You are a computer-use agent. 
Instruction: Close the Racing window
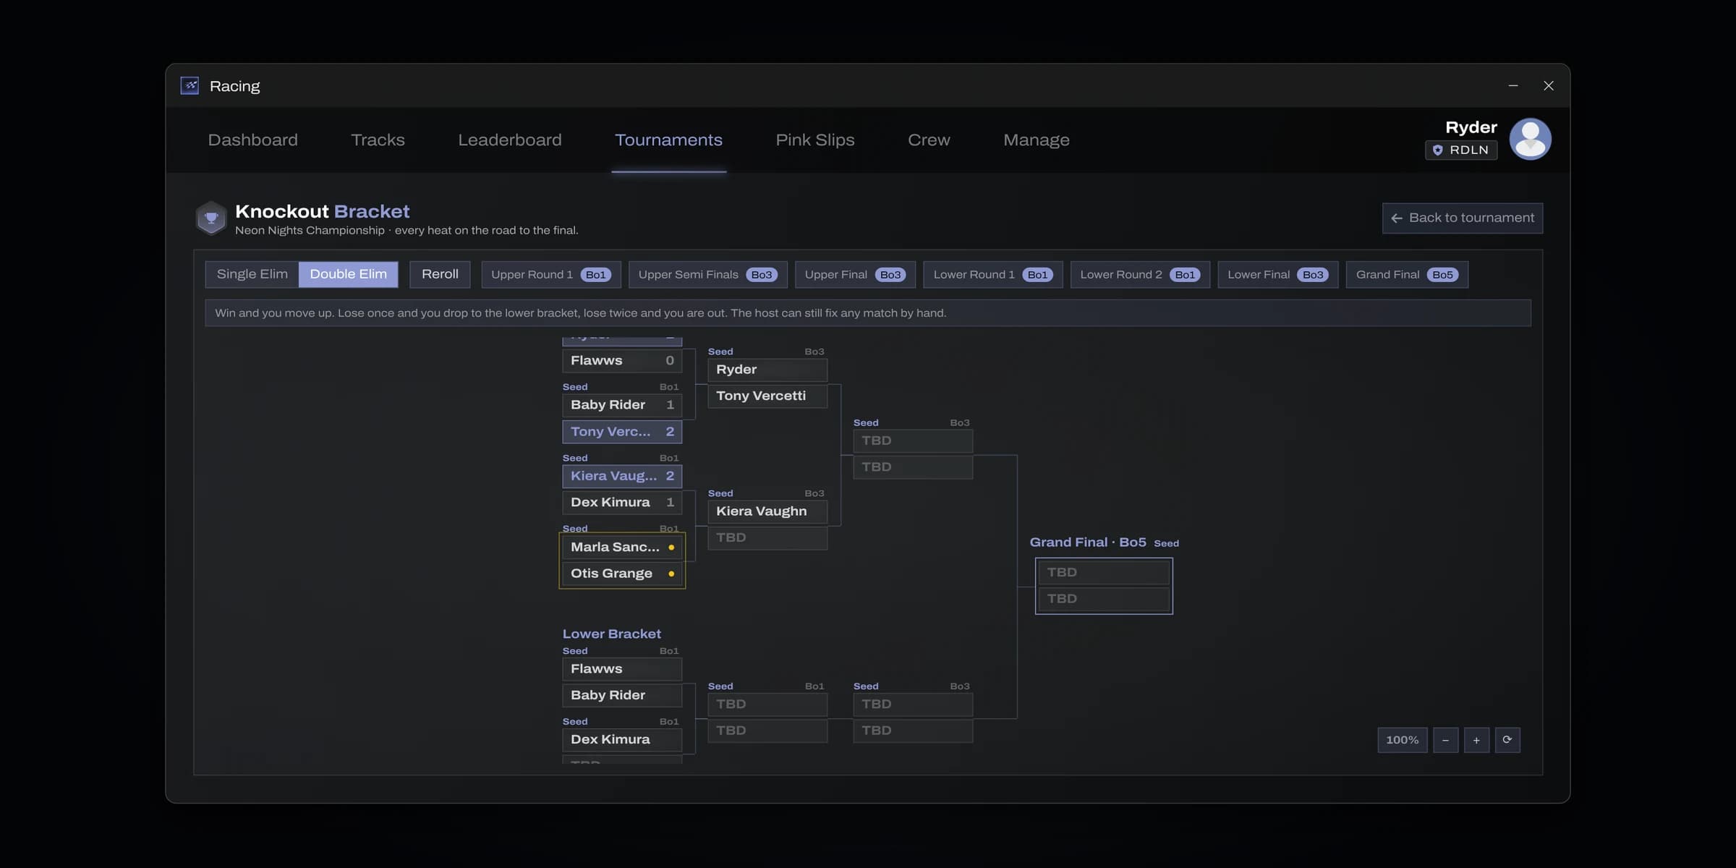pos(1549,85)
